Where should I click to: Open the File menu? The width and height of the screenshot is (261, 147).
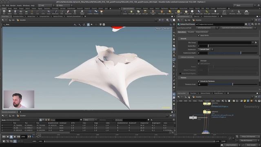pos(3,5)
